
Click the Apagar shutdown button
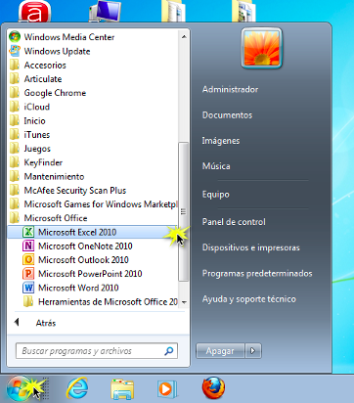click(220, 351)
